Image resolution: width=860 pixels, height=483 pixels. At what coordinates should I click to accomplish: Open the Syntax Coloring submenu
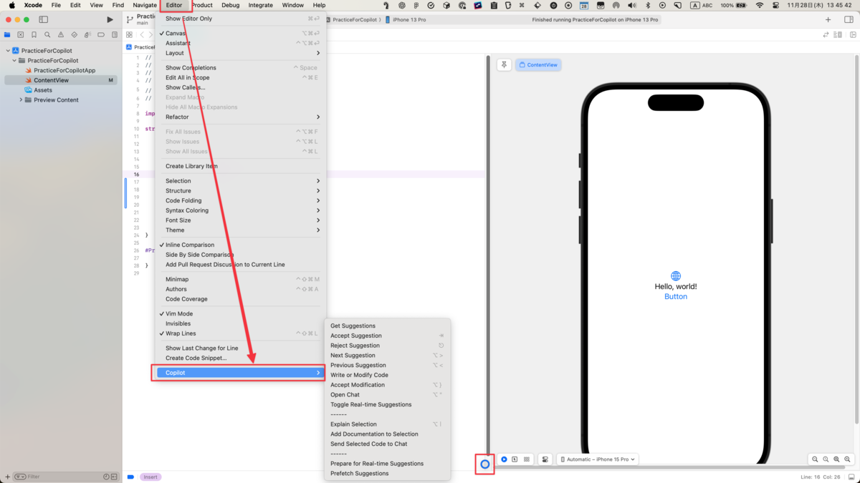pyautogui.click(x=239, y=210)
